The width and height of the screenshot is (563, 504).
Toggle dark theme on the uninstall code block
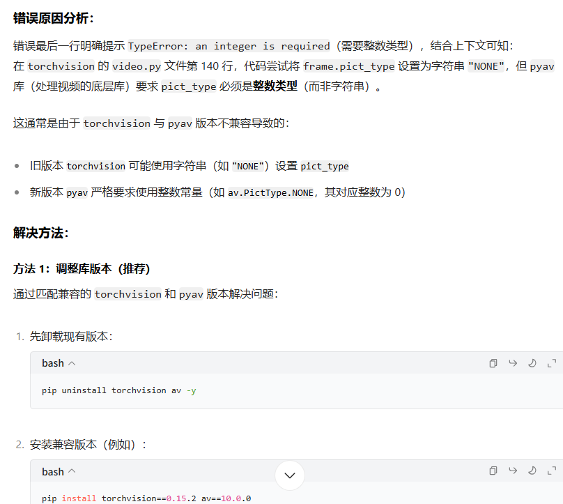(x=532, y=363)
